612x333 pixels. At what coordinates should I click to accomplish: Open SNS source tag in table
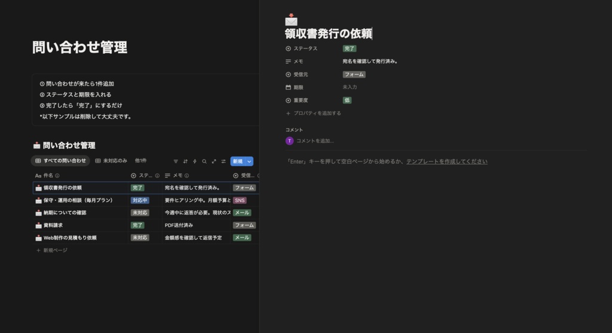click(240, 200)
